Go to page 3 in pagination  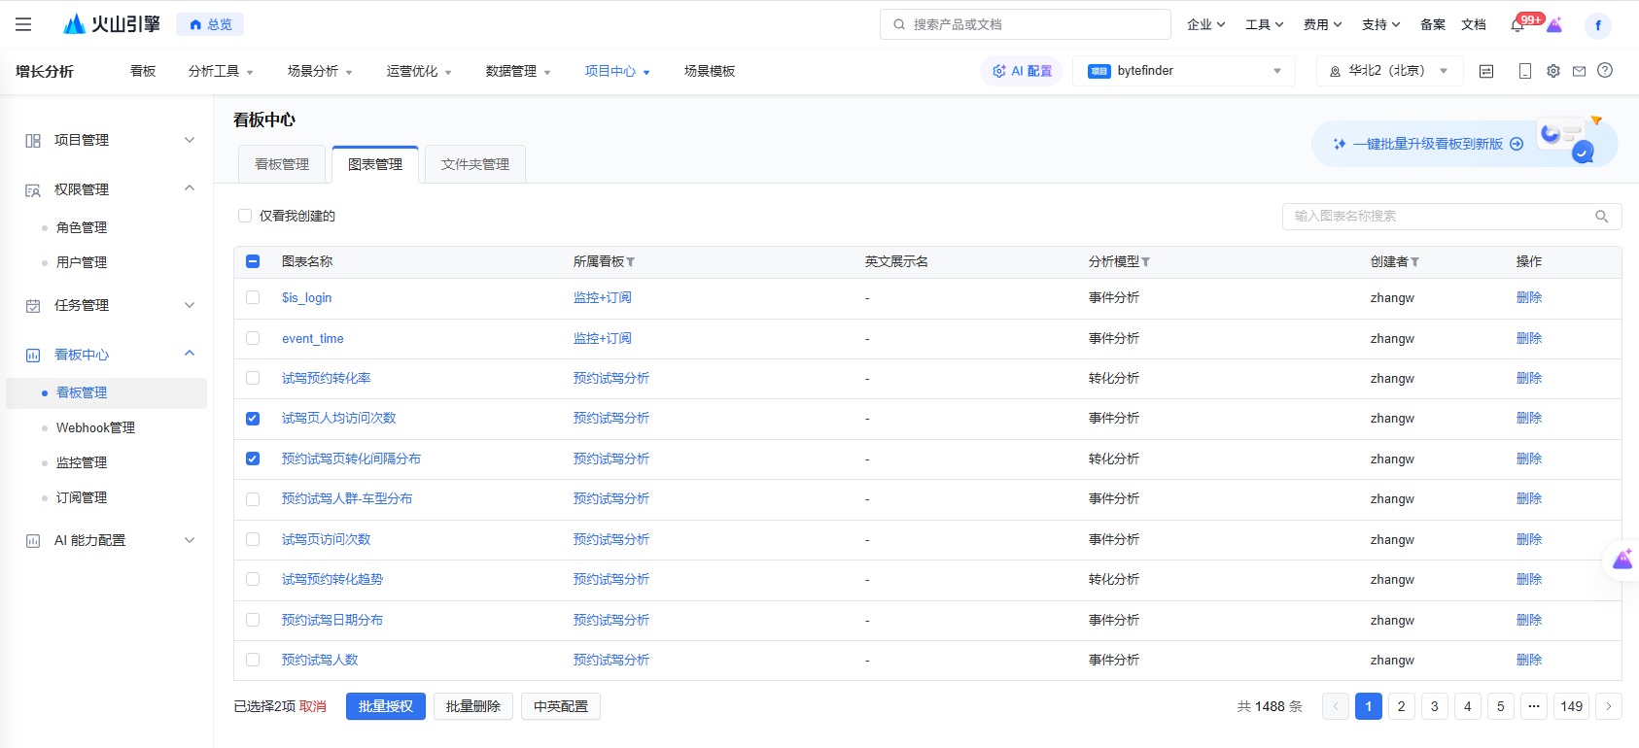pyautogui.click(x=1434, y=706)
